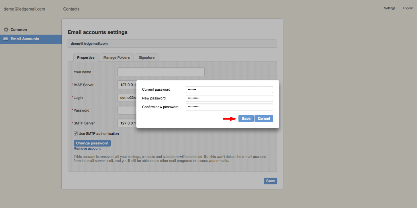This screenshot has width=417, height=208.
Task: Open the Contacts page link
Action: pyautogui.click(x=71, y=9)
